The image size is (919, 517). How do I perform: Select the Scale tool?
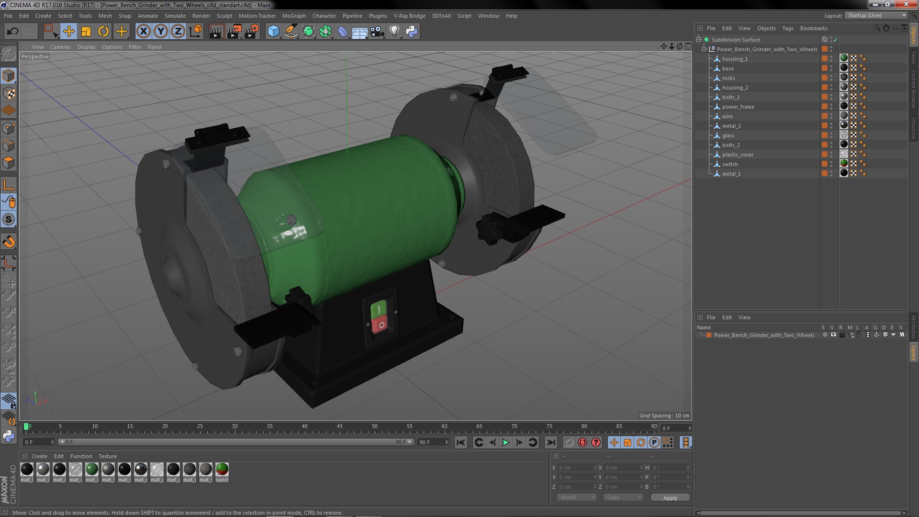pyautogui.click(x=86, y=32)
